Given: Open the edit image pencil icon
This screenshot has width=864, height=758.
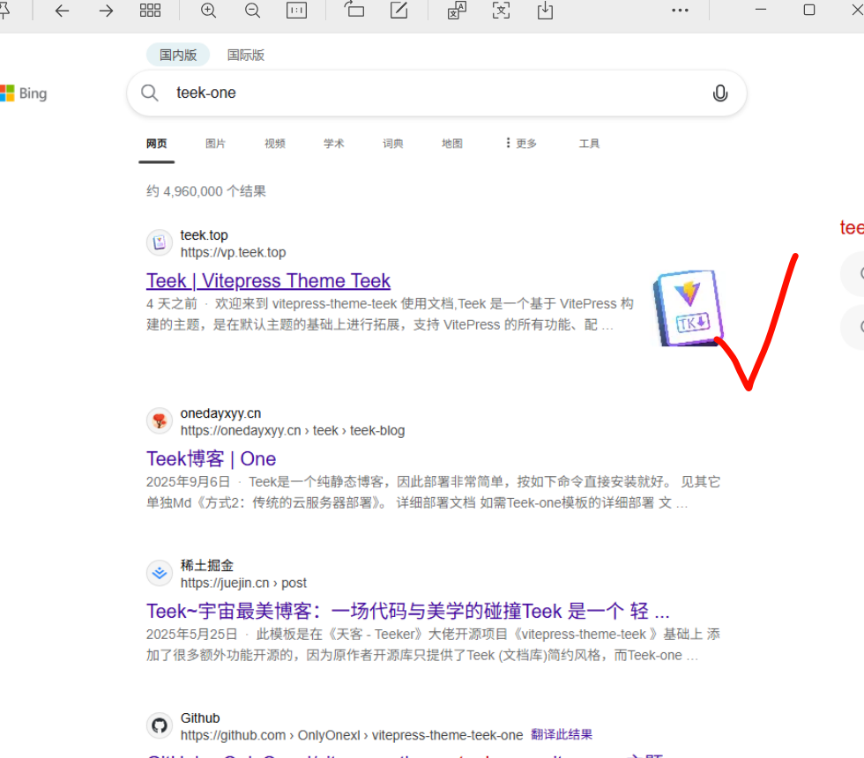Looking at the screenshot, I should point(398,11).
